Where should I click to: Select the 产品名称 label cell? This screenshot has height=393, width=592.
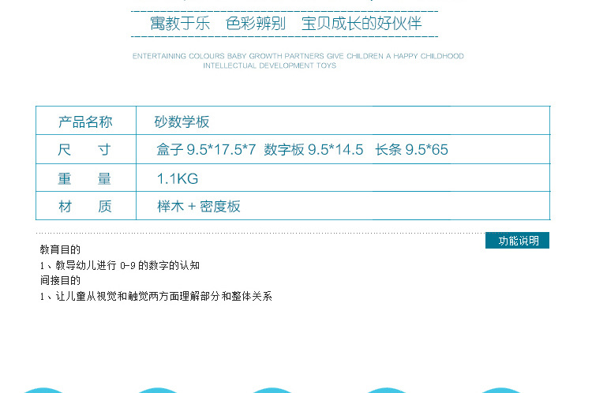point(86,122)
